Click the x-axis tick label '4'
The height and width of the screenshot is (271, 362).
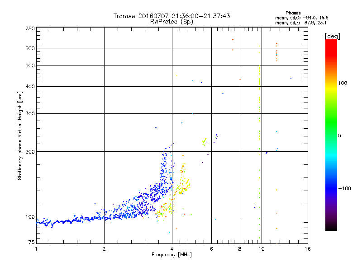pyautogui.click(x=172, y=249)
